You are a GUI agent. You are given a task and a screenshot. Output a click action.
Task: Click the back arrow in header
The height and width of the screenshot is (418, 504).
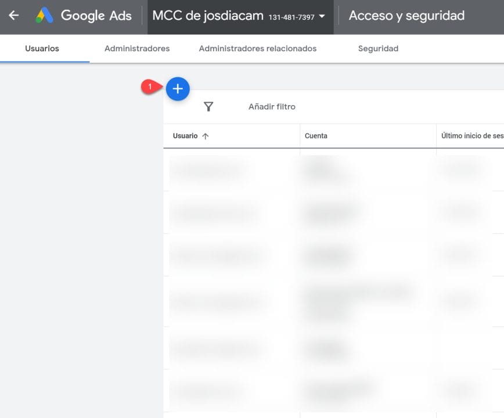click(13, 16)
